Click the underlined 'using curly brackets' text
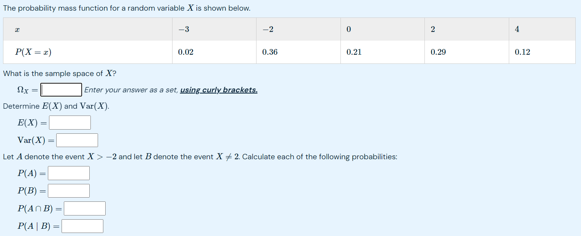 click(x=218, y=90)
